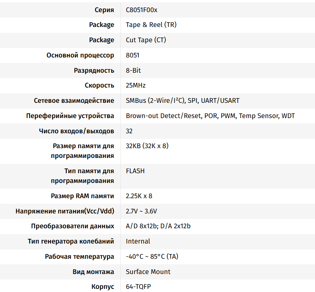Viewport: 315px width, 292px height.
Task: Click the 2.7V ~ 3.6V voltage value
Action: click(x=141, y=211)
